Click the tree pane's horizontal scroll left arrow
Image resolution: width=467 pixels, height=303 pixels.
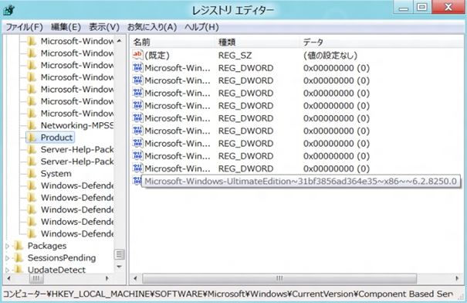tap(8, 278)
